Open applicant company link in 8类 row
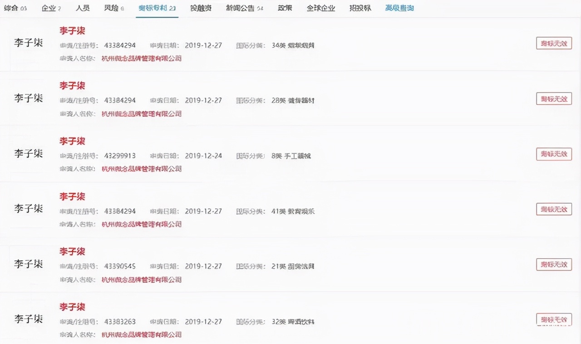Image resolution: width=581 pixels, height=344 pixels. click(x=141, y=169)
